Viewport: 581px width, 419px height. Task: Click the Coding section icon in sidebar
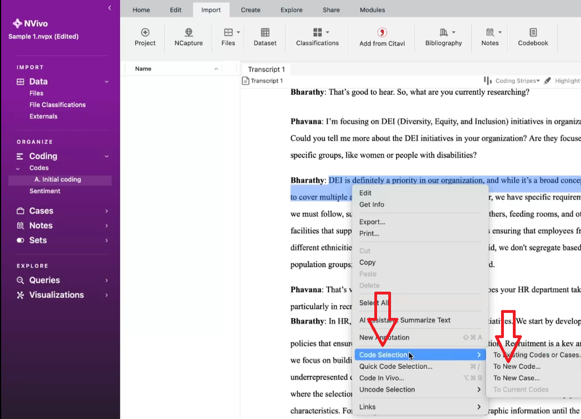pos(20,156)
